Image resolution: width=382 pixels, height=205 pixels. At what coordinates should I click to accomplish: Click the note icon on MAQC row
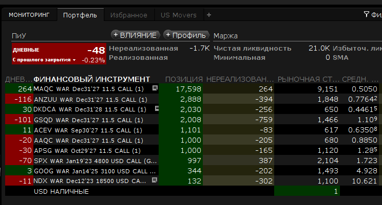[x=155, y=88]
